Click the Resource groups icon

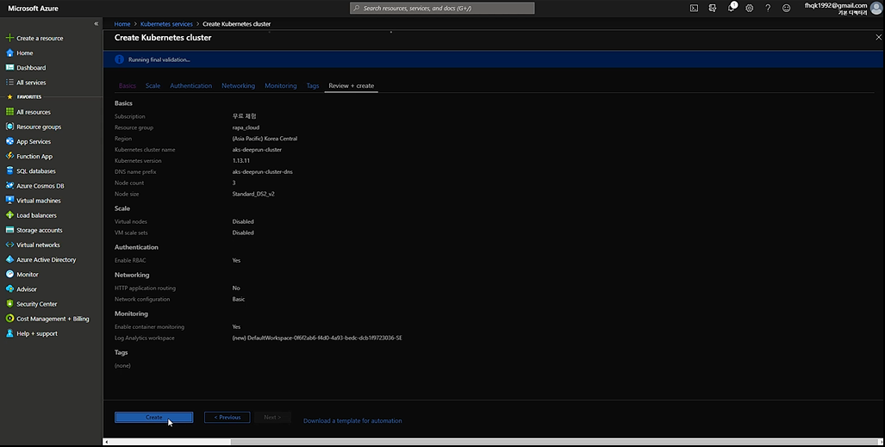coord(9,127)
